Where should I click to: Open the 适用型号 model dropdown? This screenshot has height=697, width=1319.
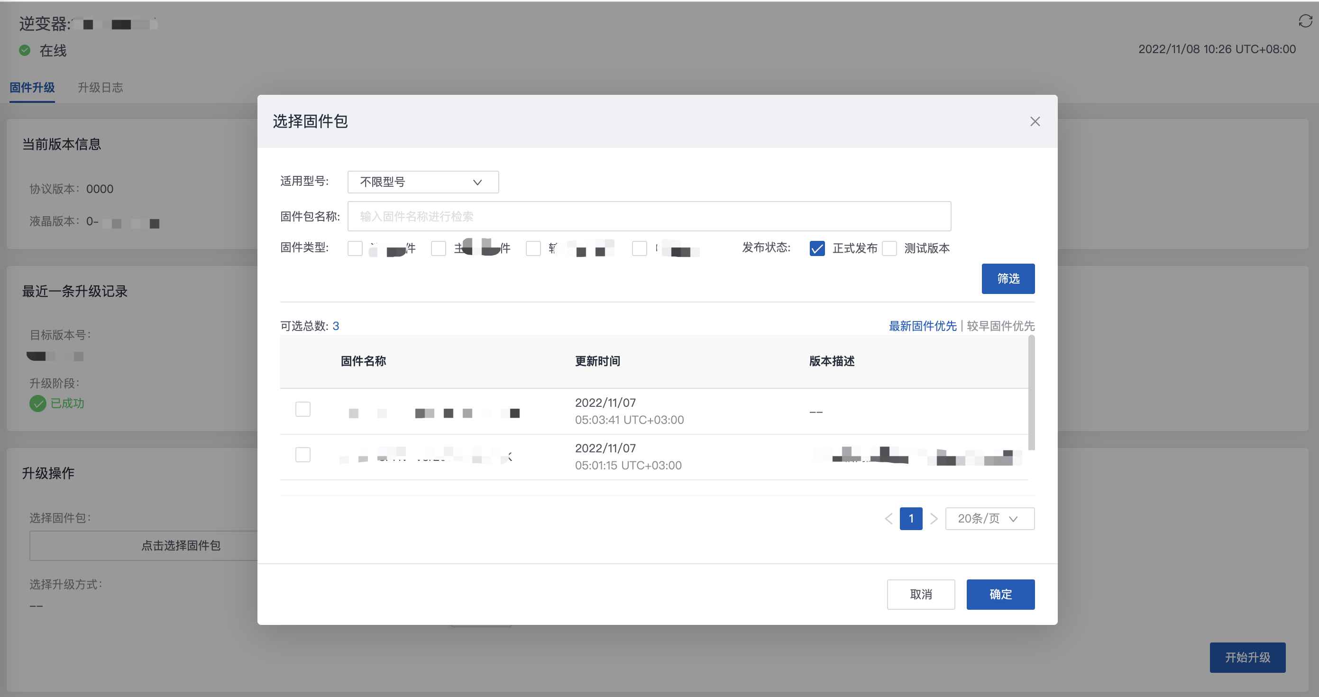(422, 182)
